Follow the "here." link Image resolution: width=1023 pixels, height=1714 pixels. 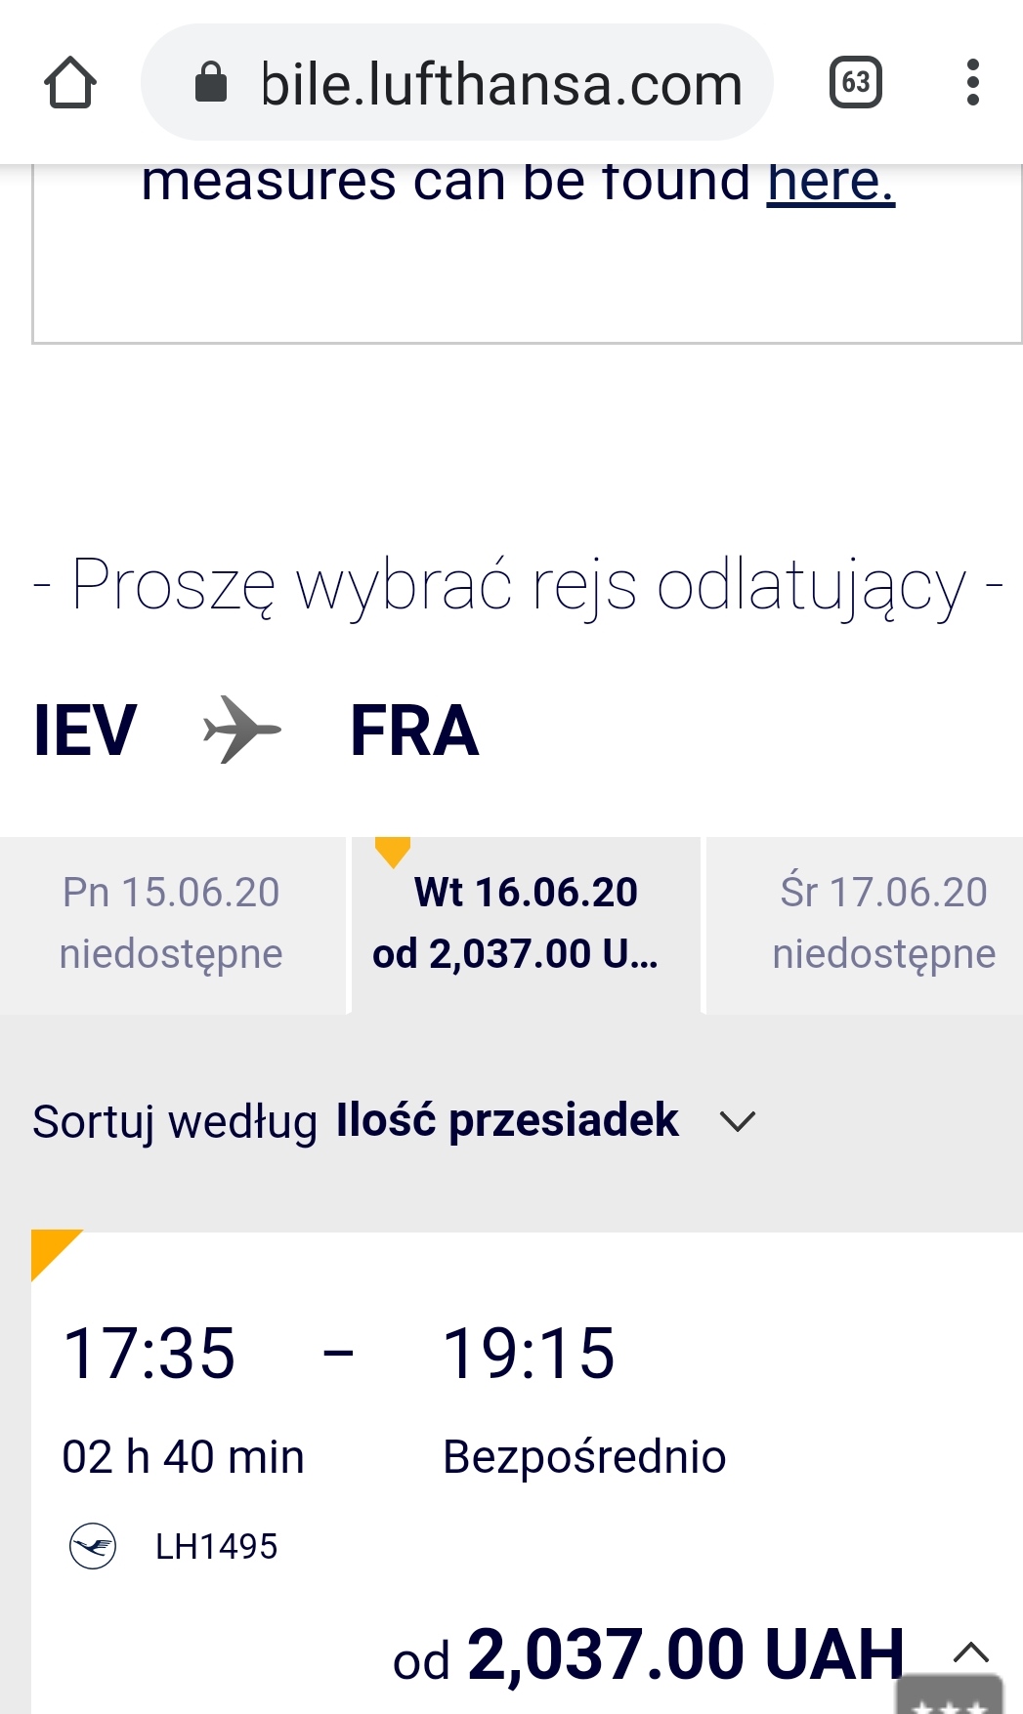point(831,182)
